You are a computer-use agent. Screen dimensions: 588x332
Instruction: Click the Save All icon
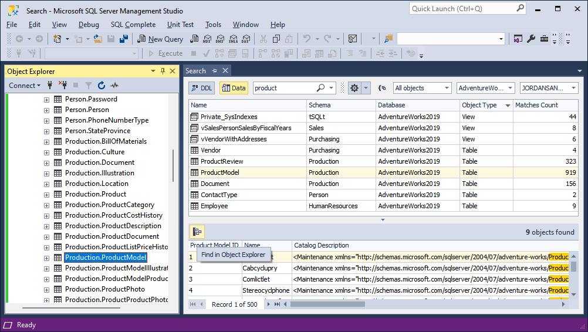click(124, 39)
